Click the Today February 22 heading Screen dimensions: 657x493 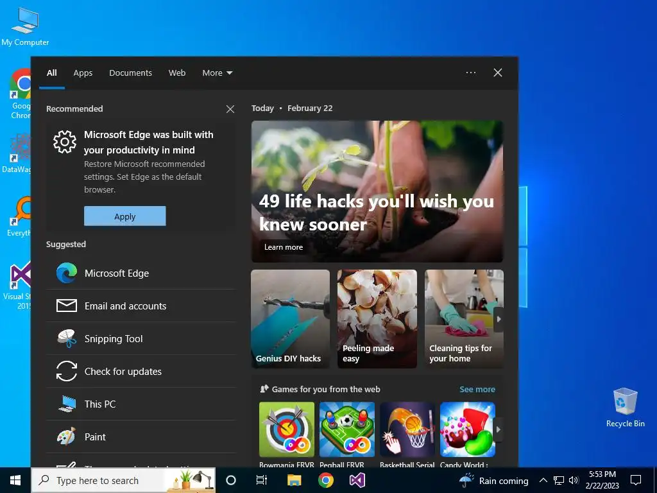[x=292, y=108]
